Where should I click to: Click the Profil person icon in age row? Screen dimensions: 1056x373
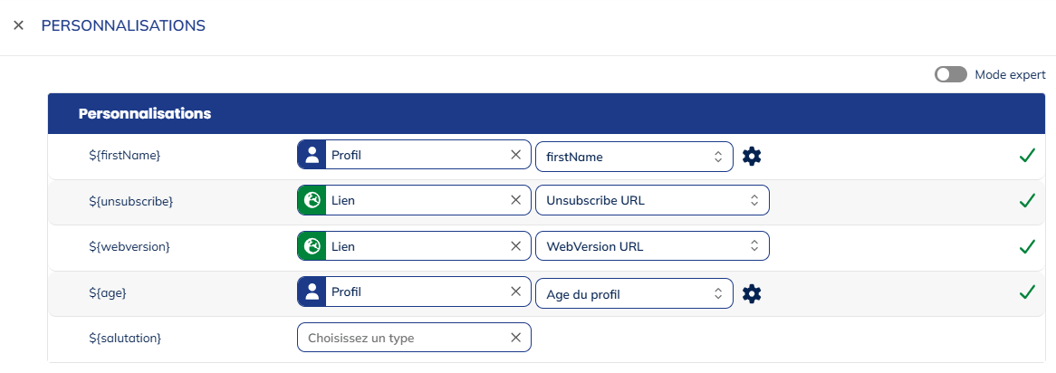click(x=312, y=292)
